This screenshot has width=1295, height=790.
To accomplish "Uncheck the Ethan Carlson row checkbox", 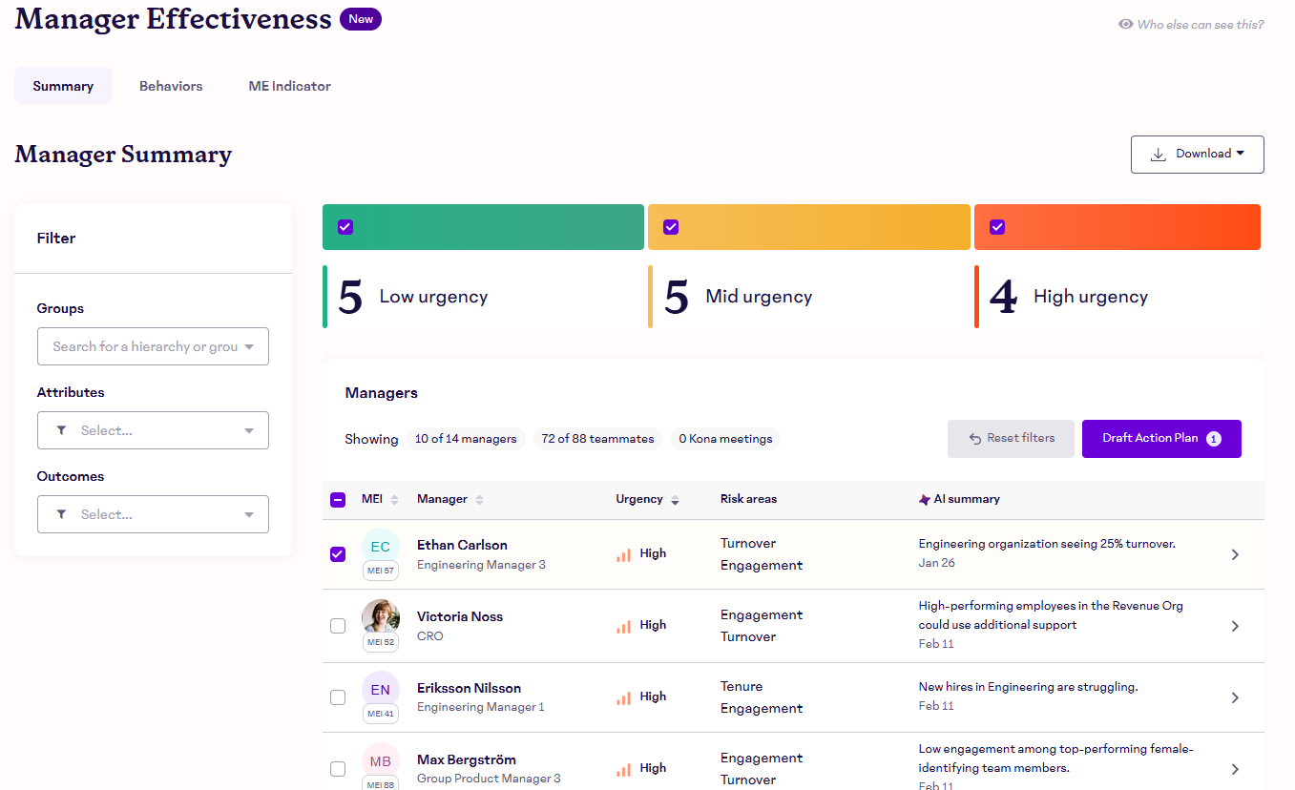I will [x=338, y=554].
